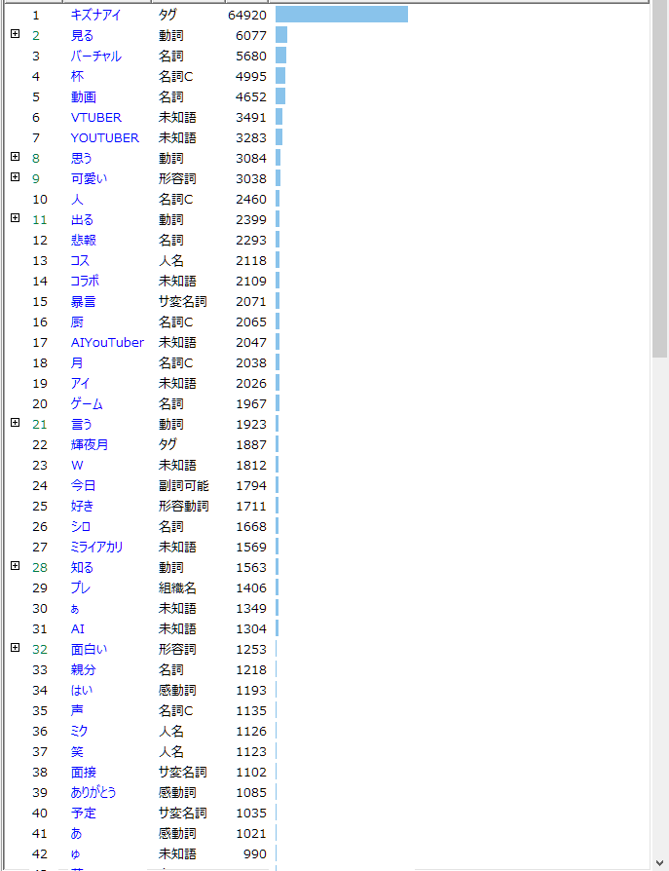Select the word 悲報
The height and width of the screenshot is (871, 669).
coord(84,240)
